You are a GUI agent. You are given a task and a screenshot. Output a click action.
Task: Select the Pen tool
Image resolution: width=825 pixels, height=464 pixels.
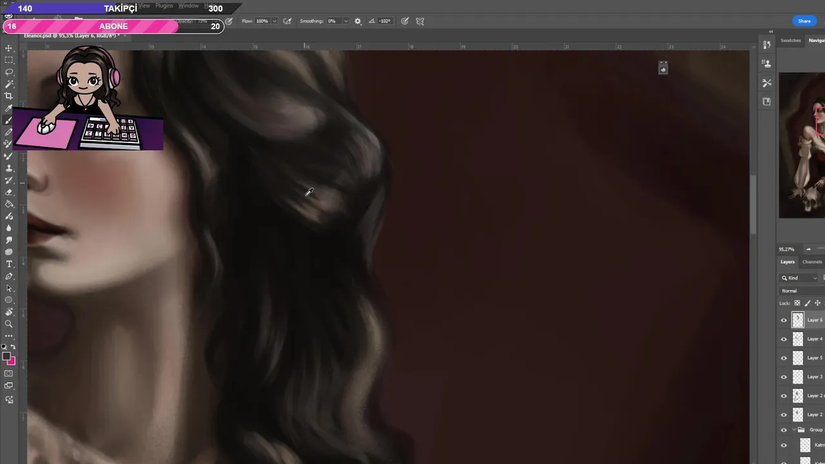click(9, 276)
